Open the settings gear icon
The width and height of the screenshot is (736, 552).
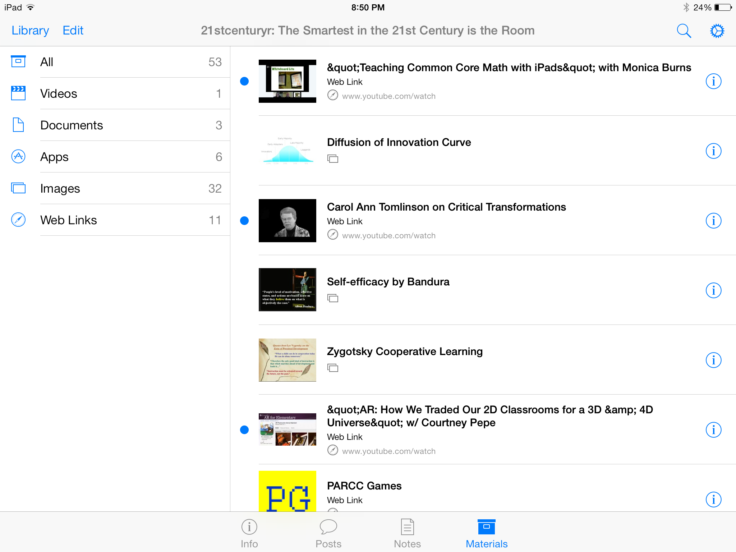[717, 31]
